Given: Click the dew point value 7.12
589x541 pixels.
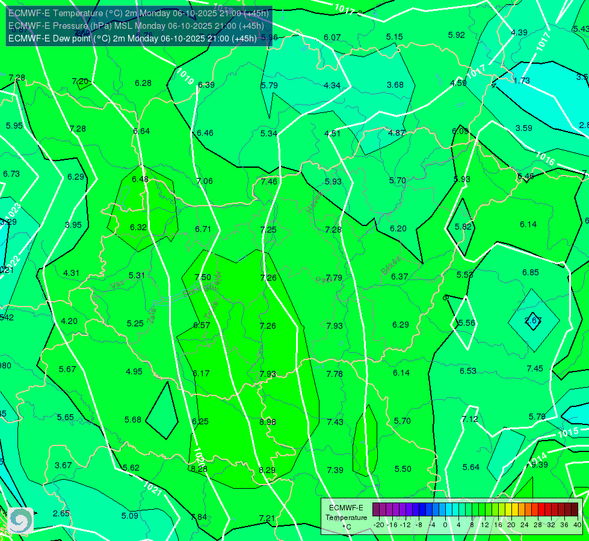Looking at the screenshot, I should coord(469,418).
